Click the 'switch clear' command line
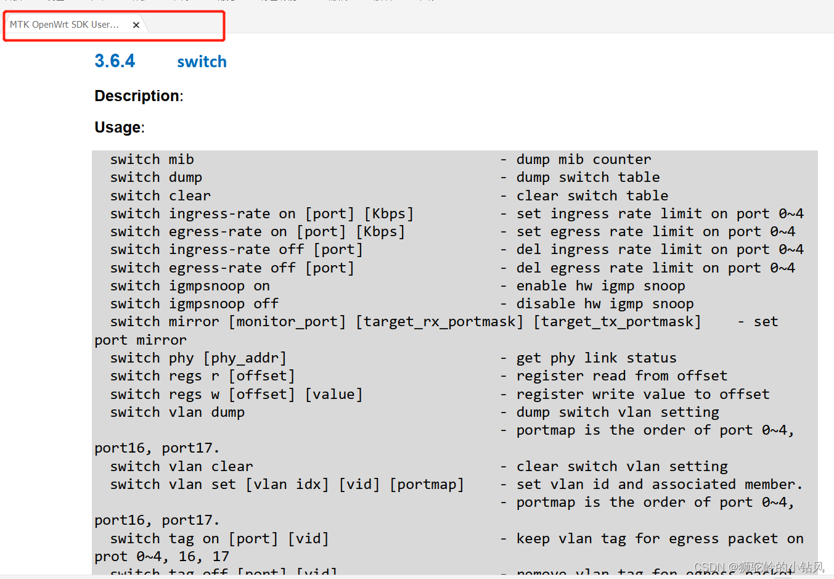Viewport: 834px width, 579px height. point(161,196)
